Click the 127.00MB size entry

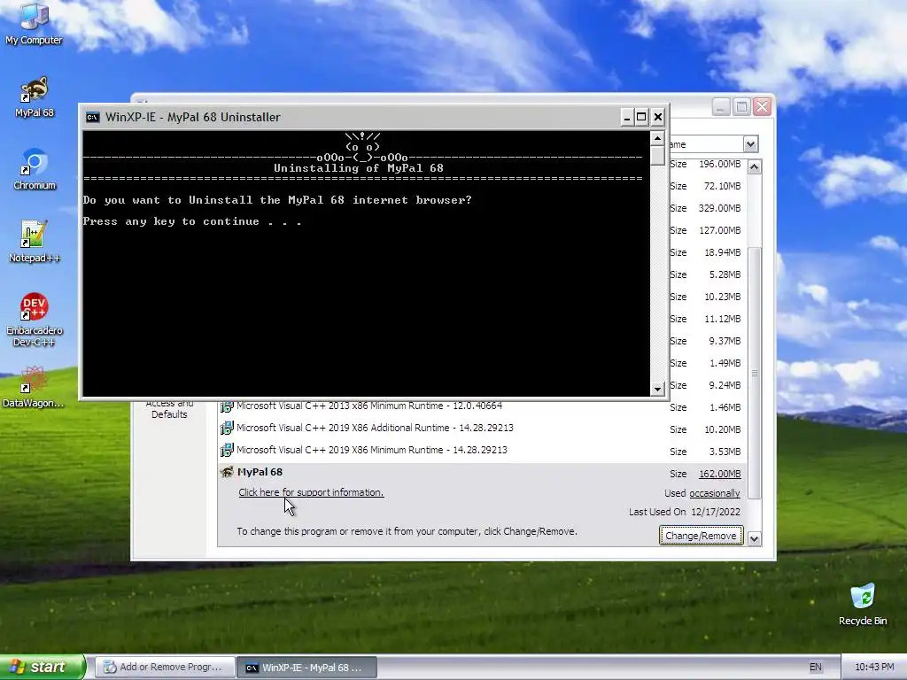point(719,230)
